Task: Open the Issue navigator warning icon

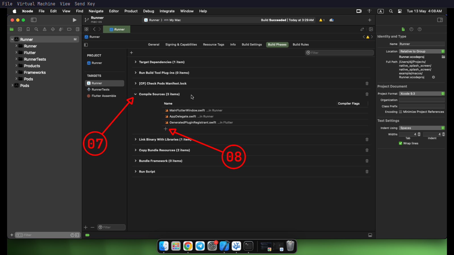Action: click(x=45, y=29)
